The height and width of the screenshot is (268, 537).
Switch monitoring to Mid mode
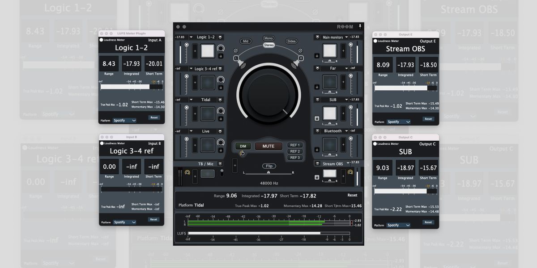tap(245, 41)
